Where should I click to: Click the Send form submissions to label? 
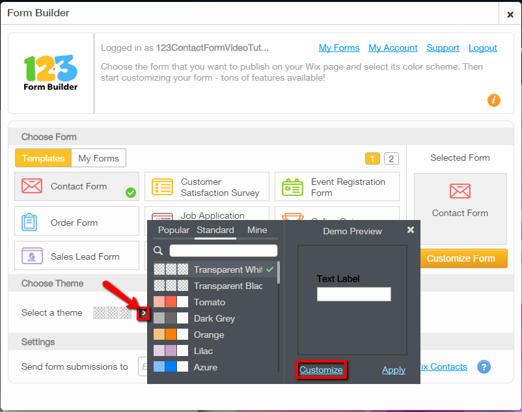tap(75, 366)
